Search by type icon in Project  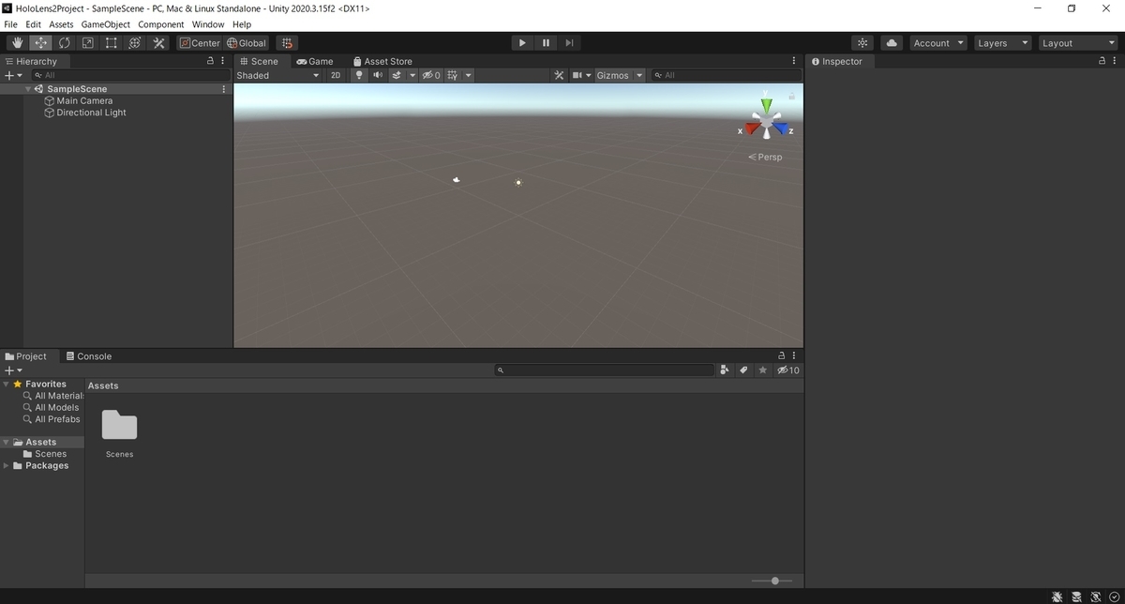coord(725,370)
